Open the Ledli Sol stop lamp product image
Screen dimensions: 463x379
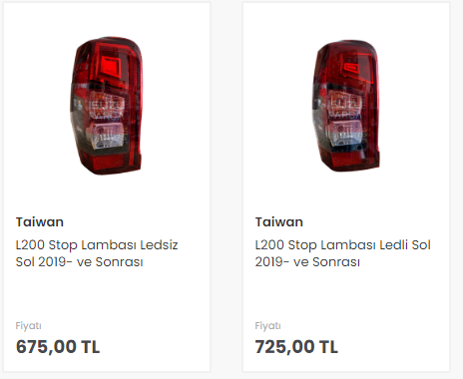pyautogui.click(x=346, y=106)
